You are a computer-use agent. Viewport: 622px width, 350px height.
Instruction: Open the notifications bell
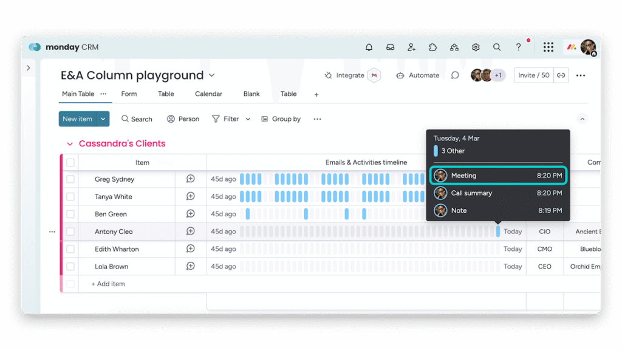pos(369,47)
